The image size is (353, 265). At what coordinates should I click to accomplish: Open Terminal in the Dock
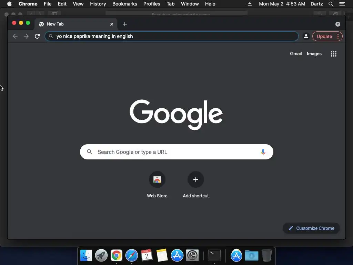pyautogui.click(x=214, y=255)
